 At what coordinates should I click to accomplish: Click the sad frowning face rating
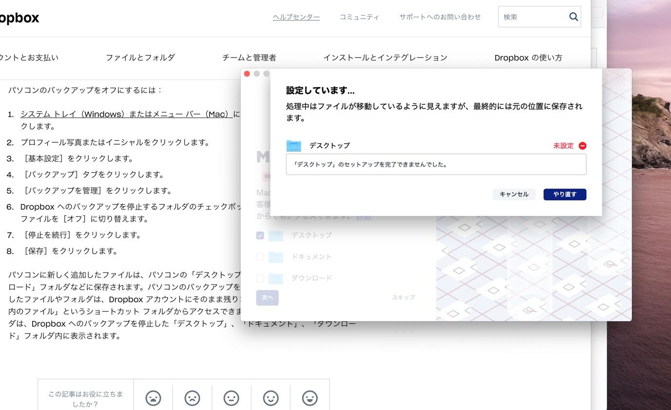[192, 398]
